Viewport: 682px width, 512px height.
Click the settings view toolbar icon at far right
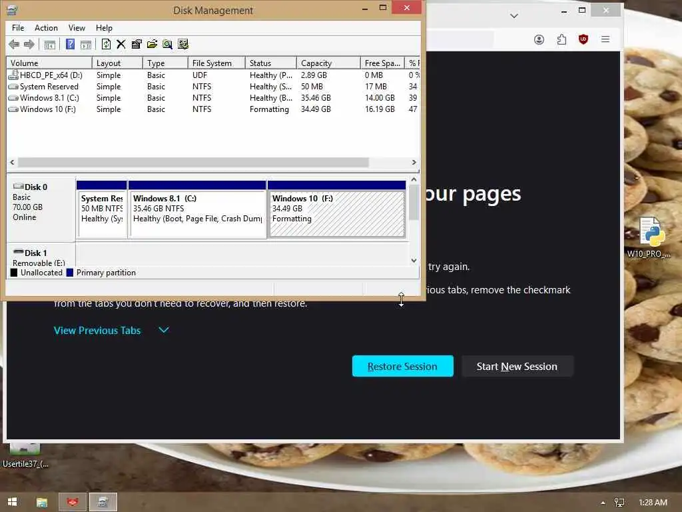(183, 44)
